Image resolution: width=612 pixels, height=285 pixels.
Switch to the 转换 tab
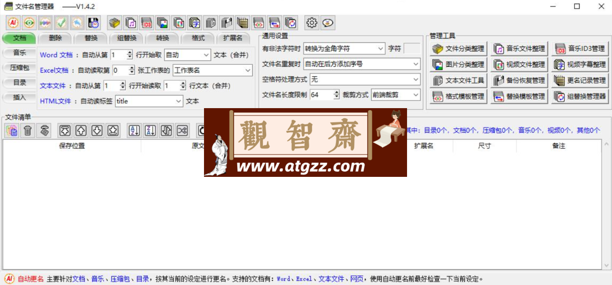[163, 38]
